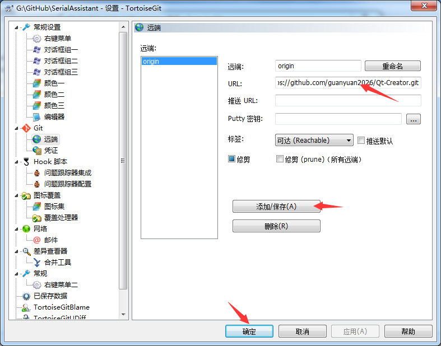This screenshot has height=346, width=441.
Task: Collapse the 常规设置 tree node
Action: [16, 27]
